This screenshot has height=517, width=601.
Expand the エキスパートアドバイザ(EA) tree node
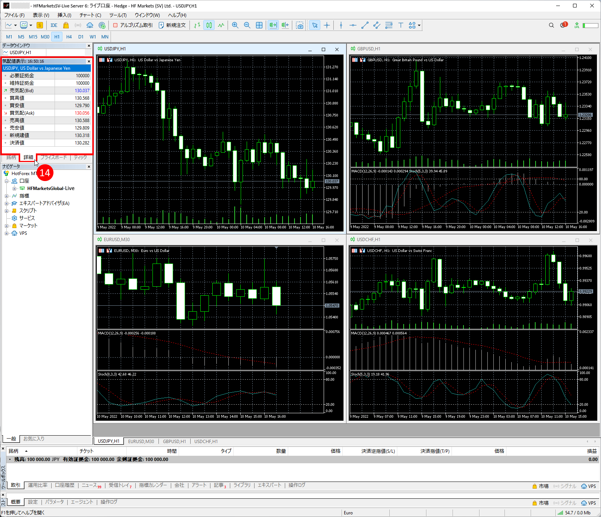point(6,203)
